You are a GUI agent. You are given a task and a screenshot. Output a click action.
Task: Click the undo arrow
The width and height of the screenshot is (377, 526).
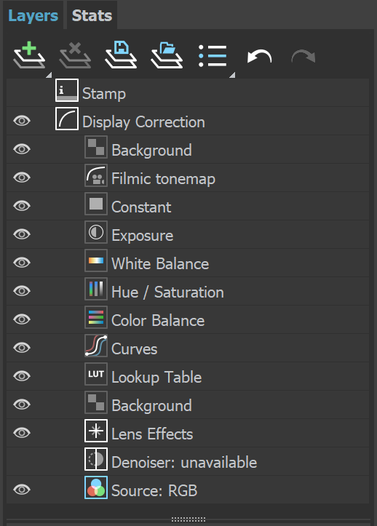pyautogui.click(x=259, y=56)
